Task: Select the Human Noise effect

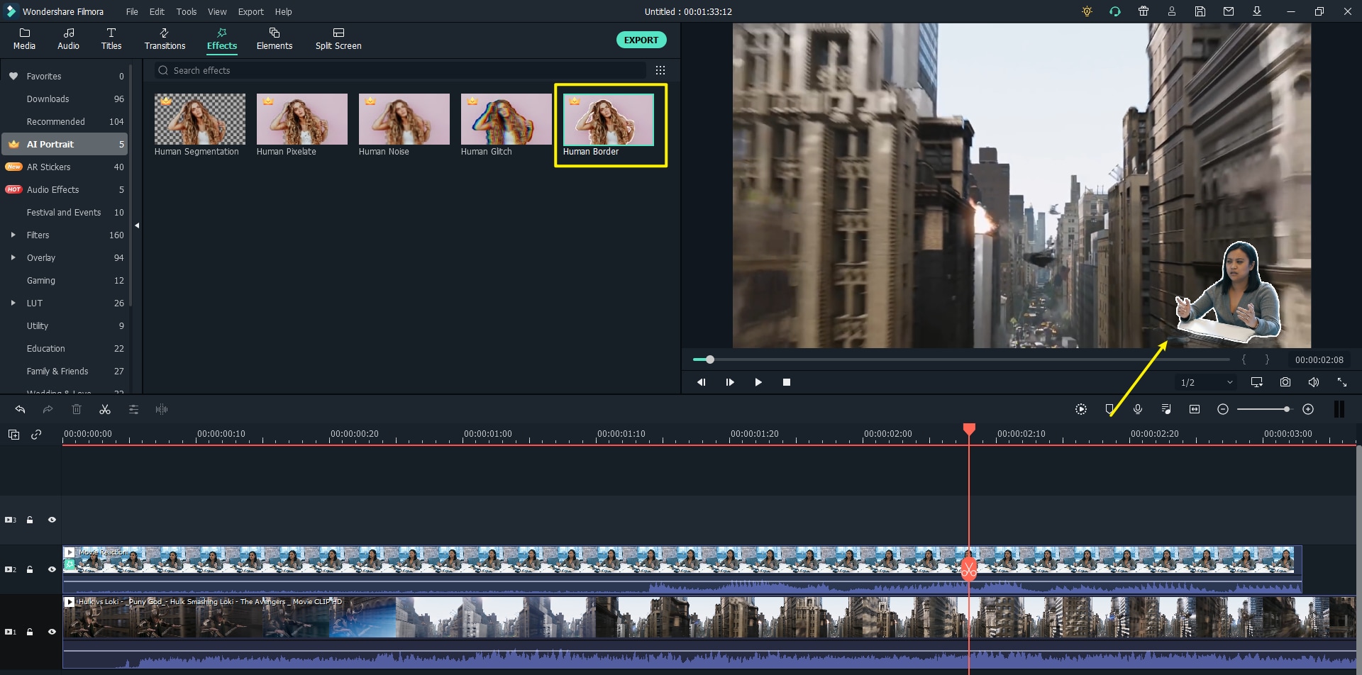Action: tap(404, 125)
